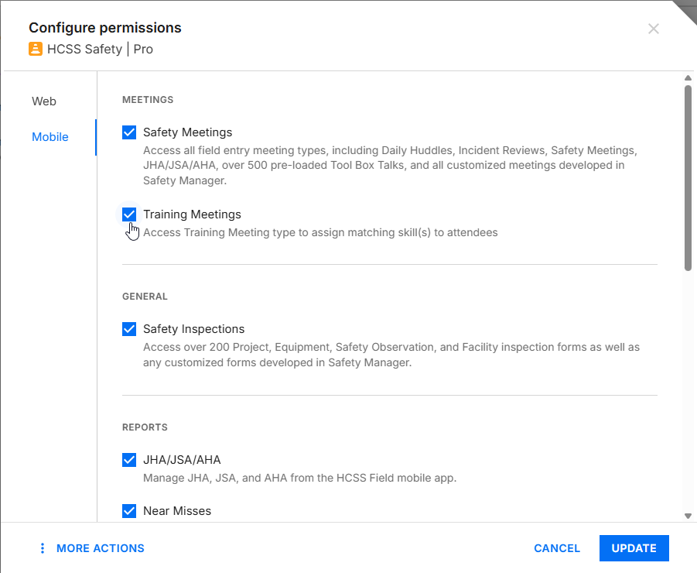
Task: Toggle the Safety Inspections checkbox
Action: click(x=129, y=329)
